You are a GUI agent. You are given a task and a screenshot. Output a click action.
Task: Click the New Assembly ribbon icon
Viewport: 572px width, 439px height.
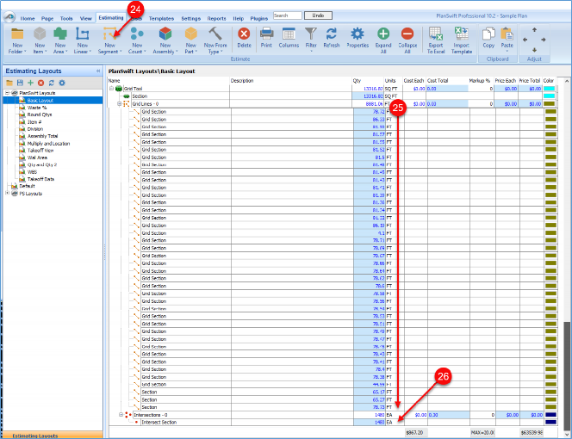click(165, 34)
